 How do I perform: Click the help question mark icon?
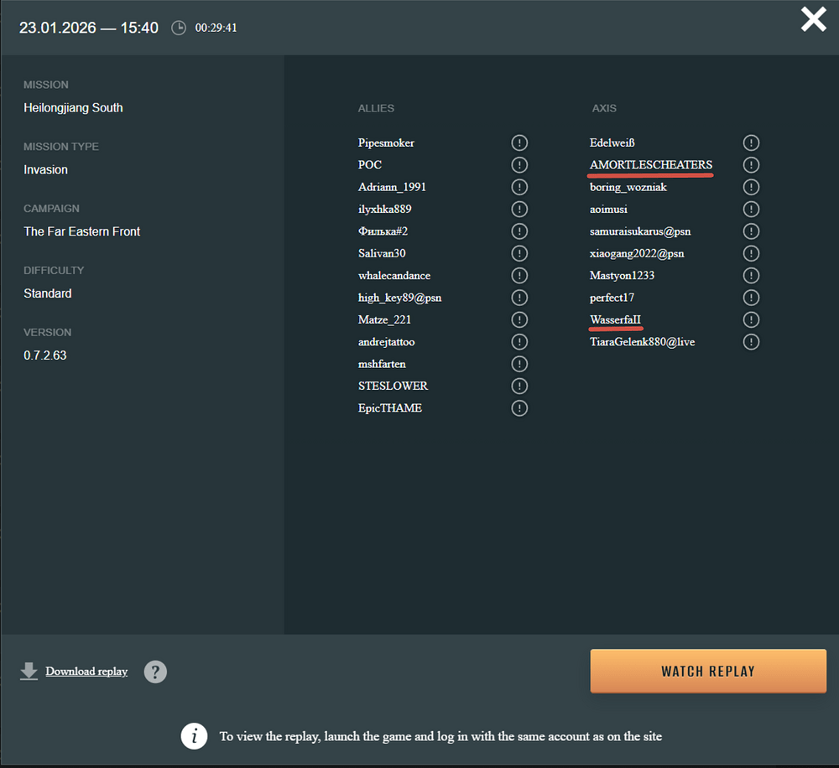coord(155,672)
